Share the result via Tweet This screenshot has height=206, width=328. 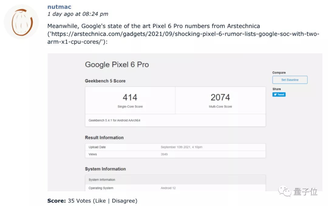pyautogui.click(x=278, y=94)
